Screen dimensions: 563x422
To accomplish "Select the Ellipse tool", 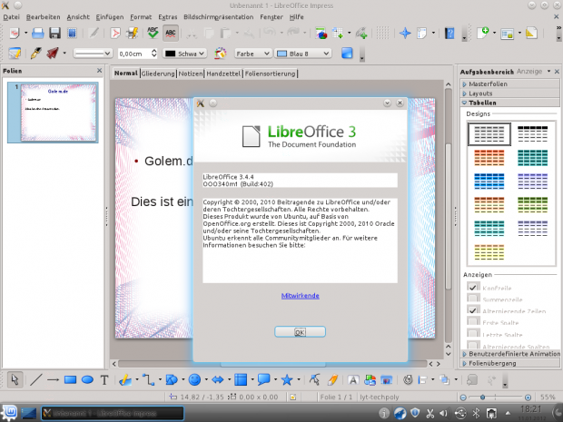I will [87, 379].
